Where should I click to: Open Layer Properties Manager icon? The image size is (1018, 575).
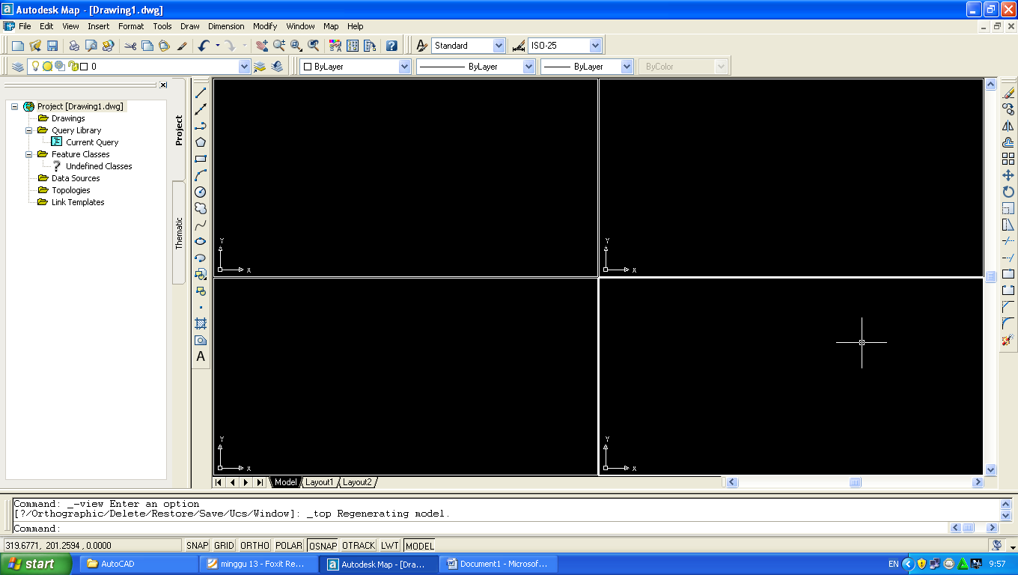point(18,67)
